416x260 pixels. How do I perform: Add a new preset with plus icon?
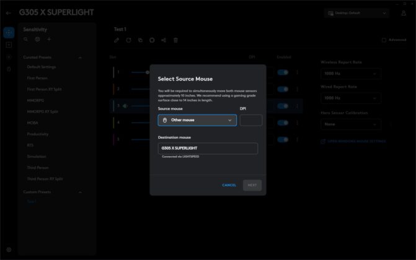pos(49,39)
